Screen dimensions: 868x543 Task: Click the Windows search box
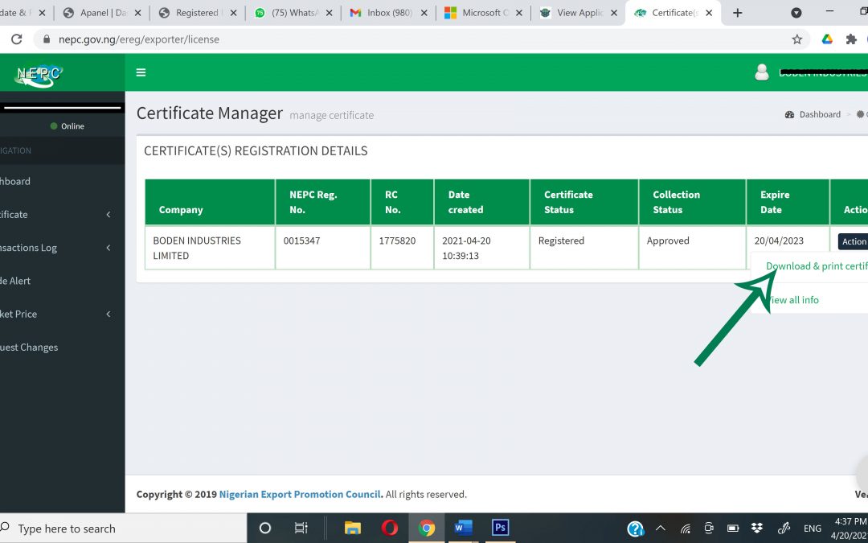[123, 529]
